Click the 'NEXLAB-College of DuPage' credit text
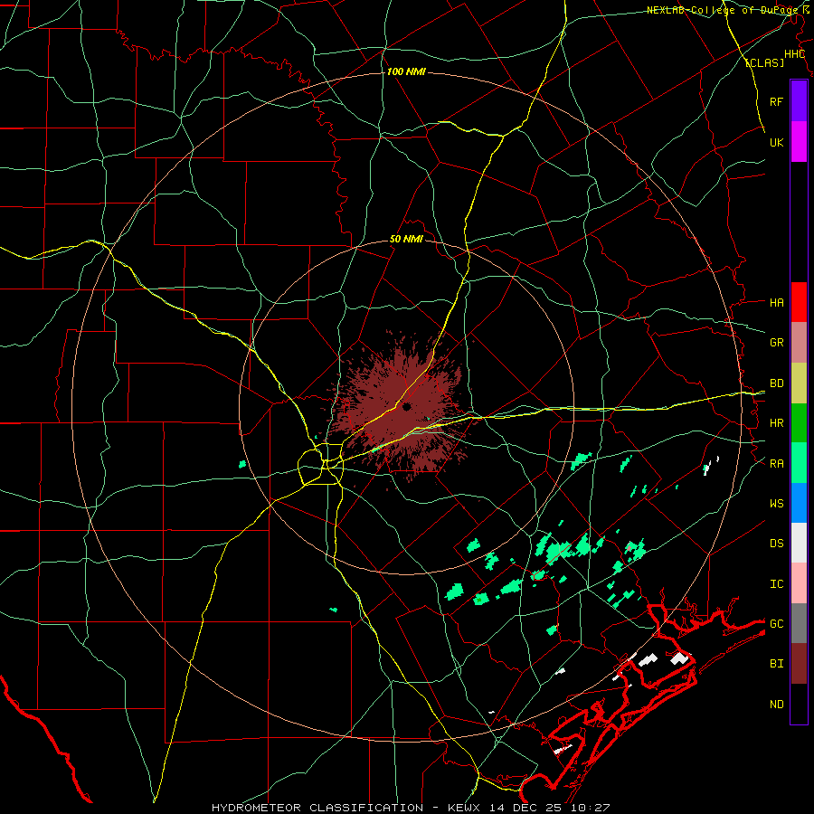The image size is (814, 814). pos(723,10)
